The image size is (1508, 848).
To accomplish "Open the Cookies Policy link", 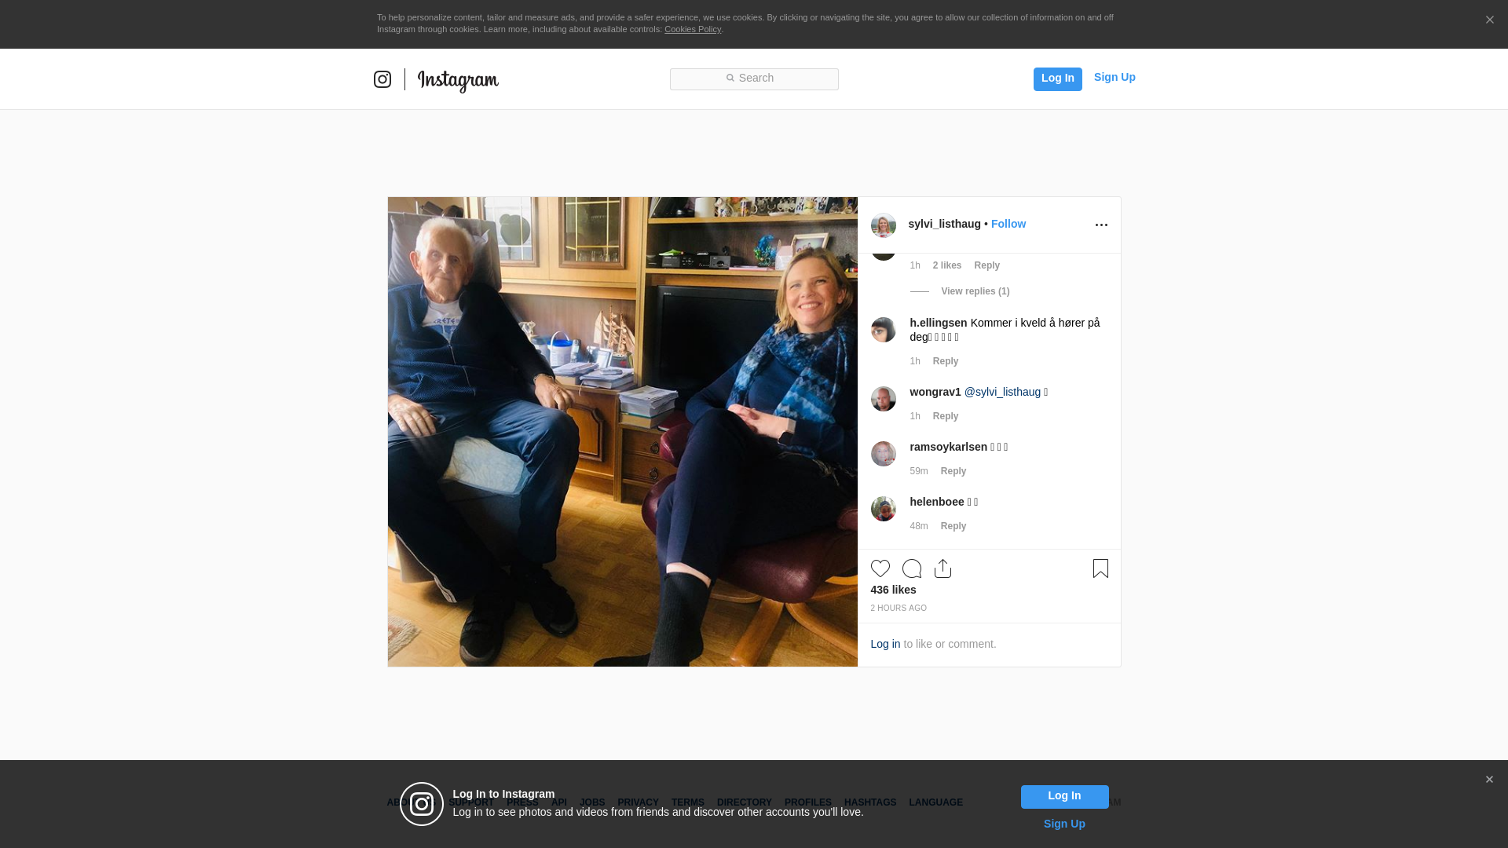I will (x=693, y=29).
